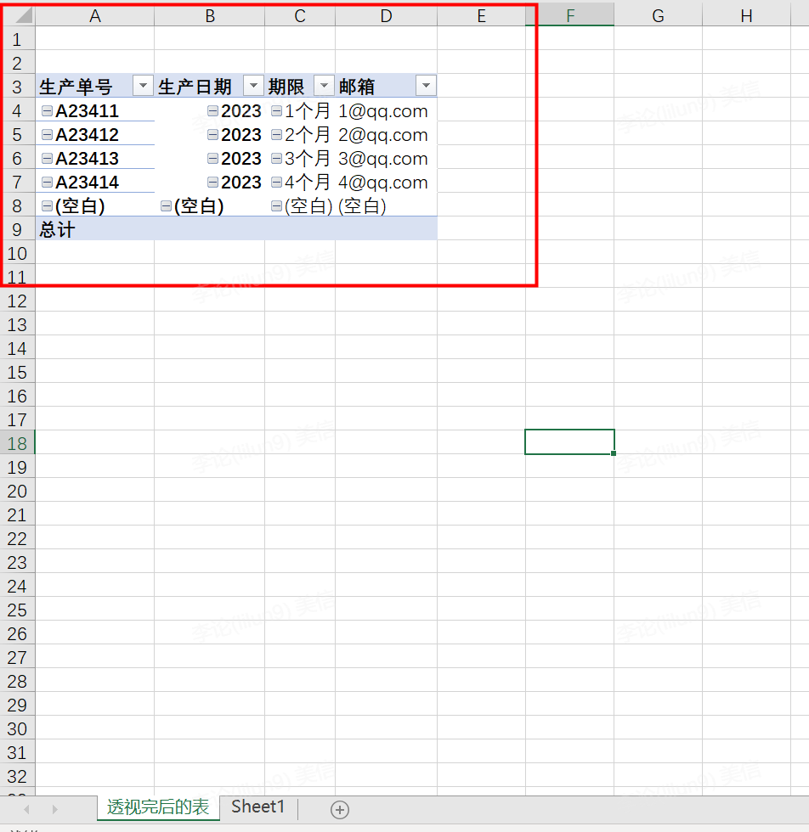
Task: Collapse the 1个月 group toggle
Action: click(276, 110)
